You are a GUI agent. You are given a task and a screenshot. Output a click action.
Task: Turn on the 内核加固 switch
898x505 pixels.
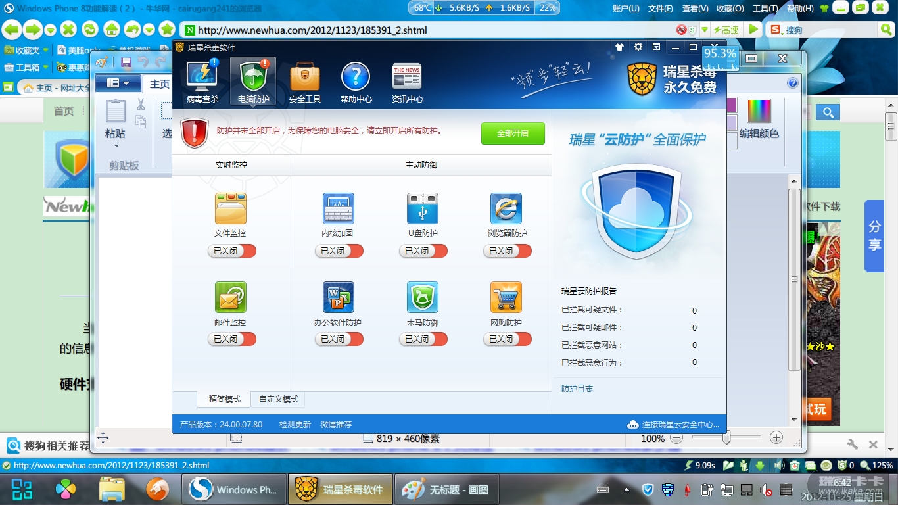(339, 251)
